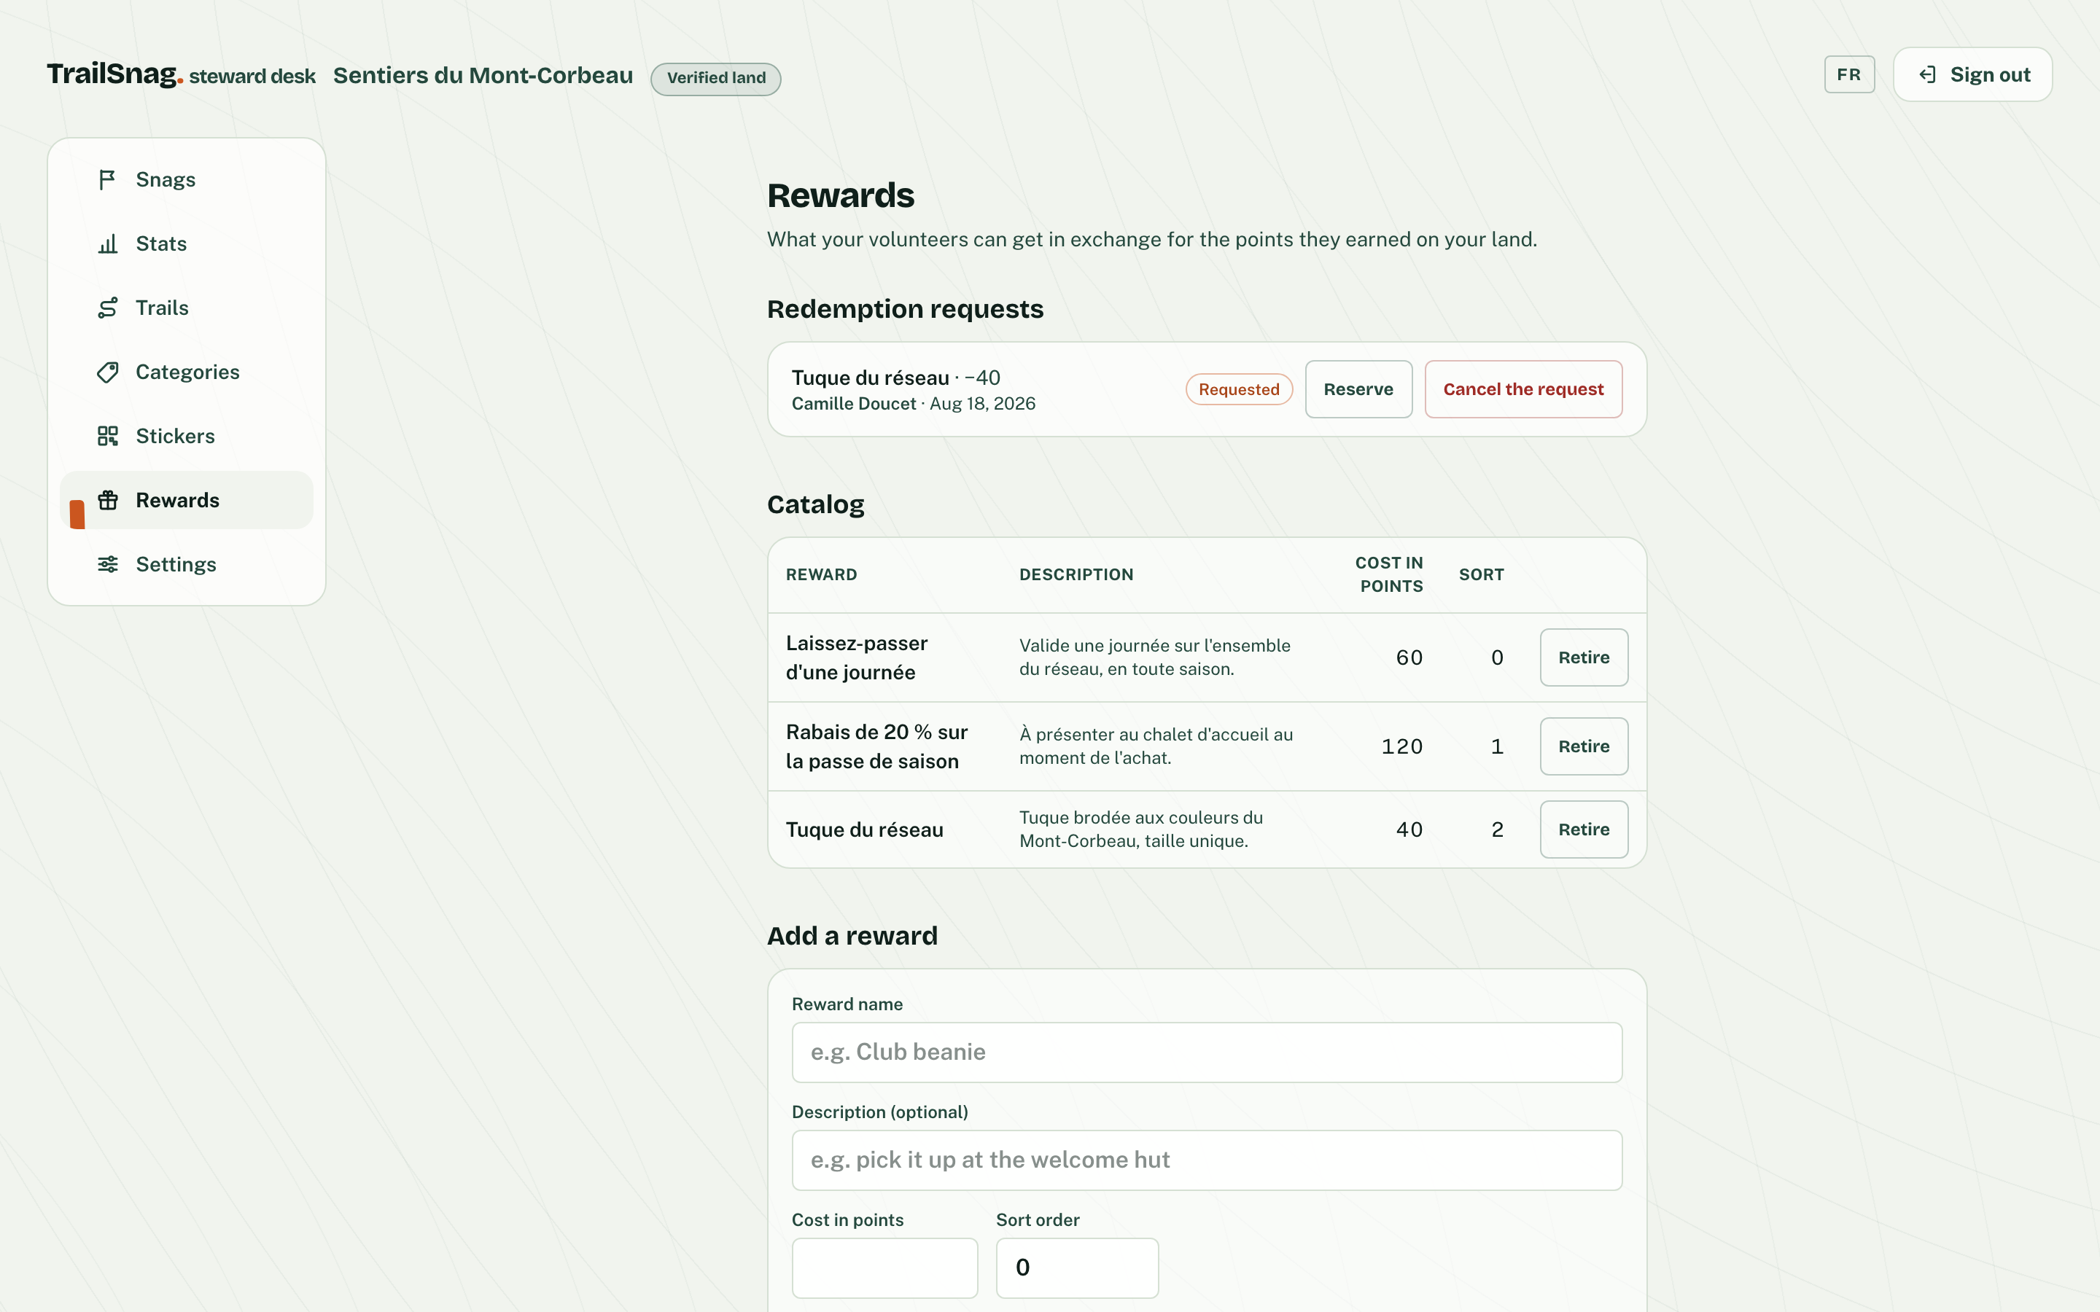The height and width of the screenshot is (1312, 2100).
Task: Click the 'Tuque du réseau · −40' request title
Action: [895, 378]
